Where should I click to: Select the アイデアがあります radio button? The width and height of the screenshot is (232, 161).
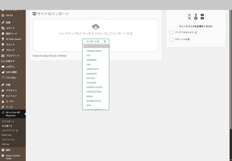pos(171,32)
